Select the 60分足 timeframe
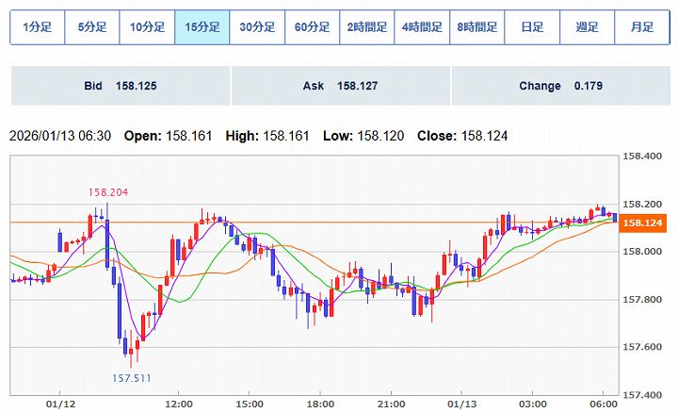 pos(312,27)
